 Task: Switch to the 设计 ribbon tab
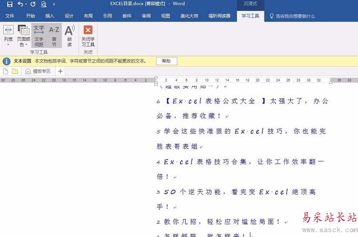point(69,16)
